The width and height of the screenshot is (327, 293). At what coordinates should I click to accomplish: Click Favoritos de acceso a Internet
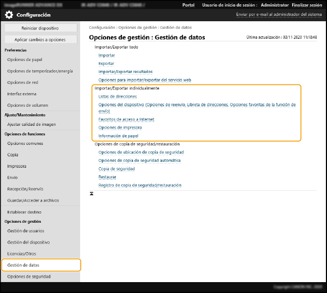[126, 119]
